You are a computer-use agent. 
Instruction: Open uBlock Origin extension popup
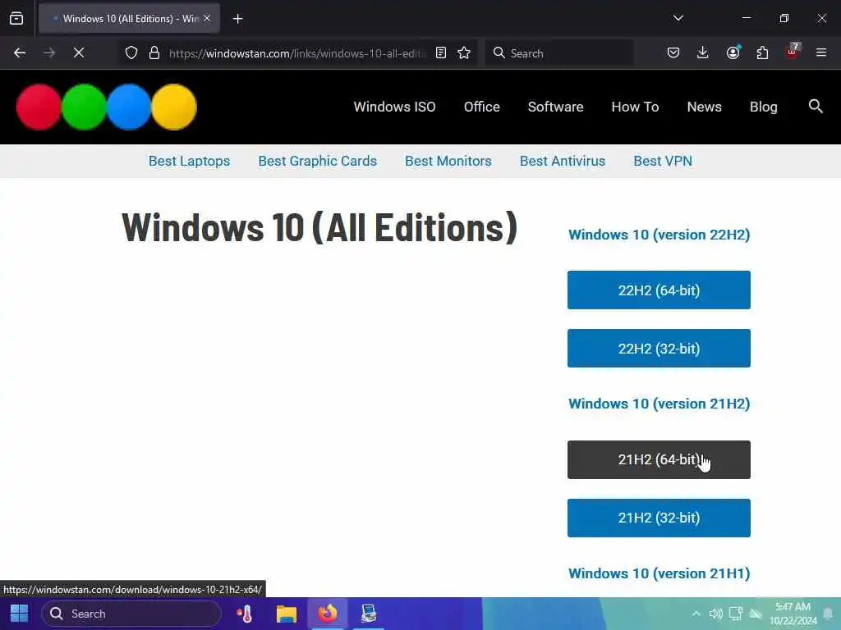click(793, 52)
